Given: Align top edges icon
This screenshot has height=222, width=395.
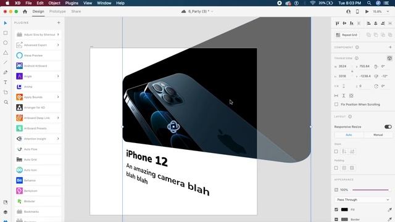Looking at the screenshot, I should tap(338, 23).
